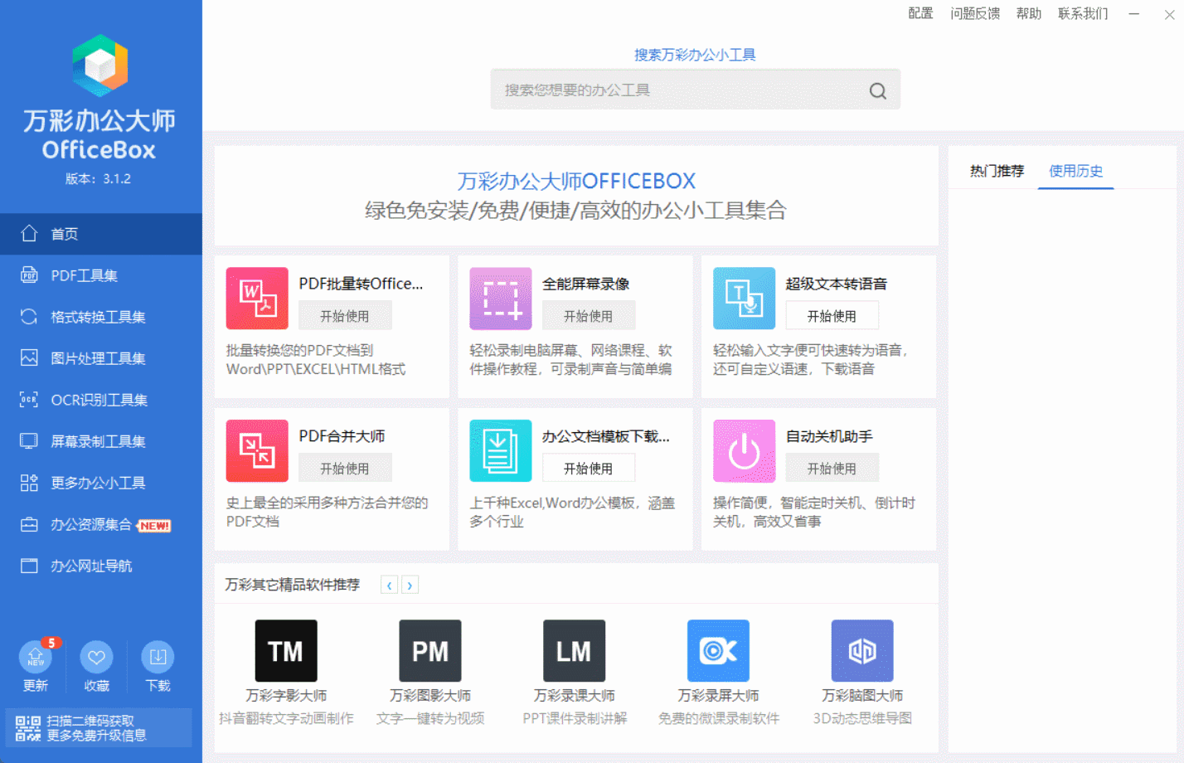Click the 下载 download icon
Image resolution: width=1184 pixels, height=763 pixels.
(158, 658)
